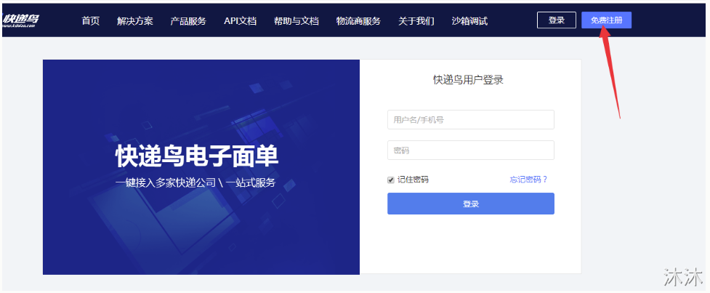Focus the 用户名/手机号 input field
Screen dimensions: 710x293
tap(470, 119)
